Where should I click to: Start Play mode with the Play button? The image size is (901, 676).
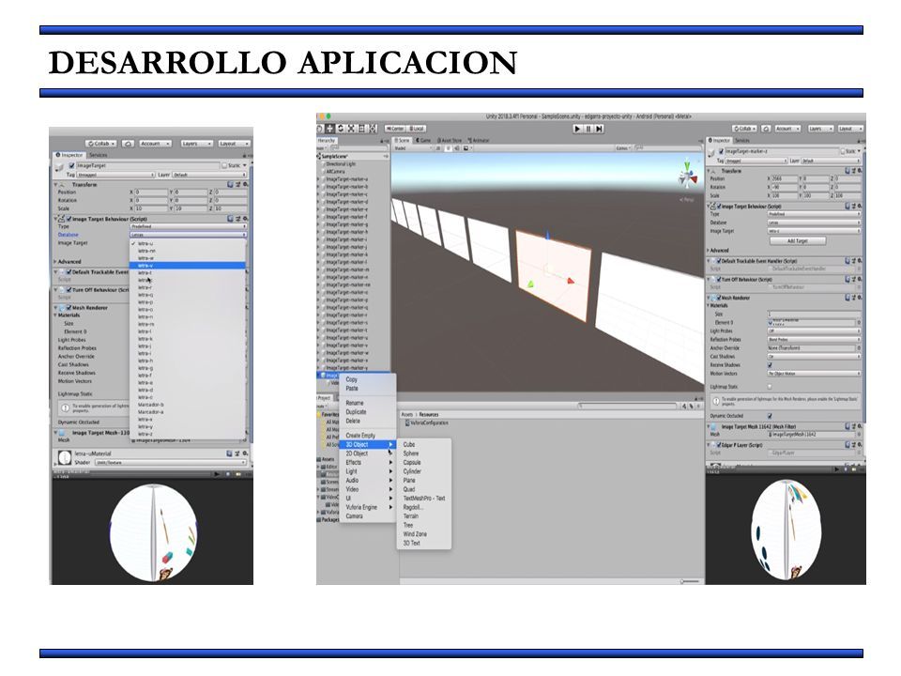pos(577,129)
